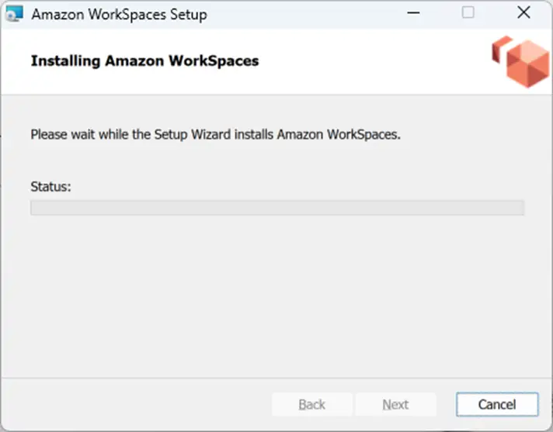Click the Status: label
Image resolution: width=553 pixels, height=432 pixels.
tap(50, 187)
